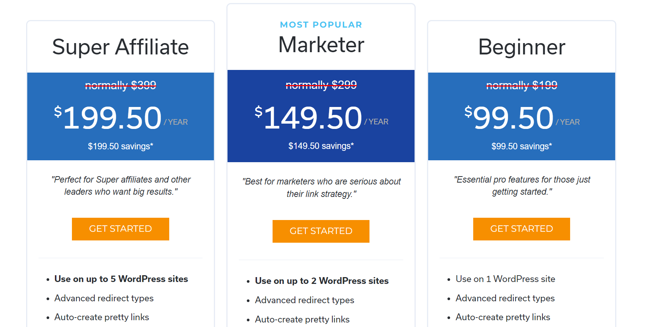The width and height of the screenshot is (650, 327).
Task: Click the $199.50 per year price
Action: [x=120, y=118]
